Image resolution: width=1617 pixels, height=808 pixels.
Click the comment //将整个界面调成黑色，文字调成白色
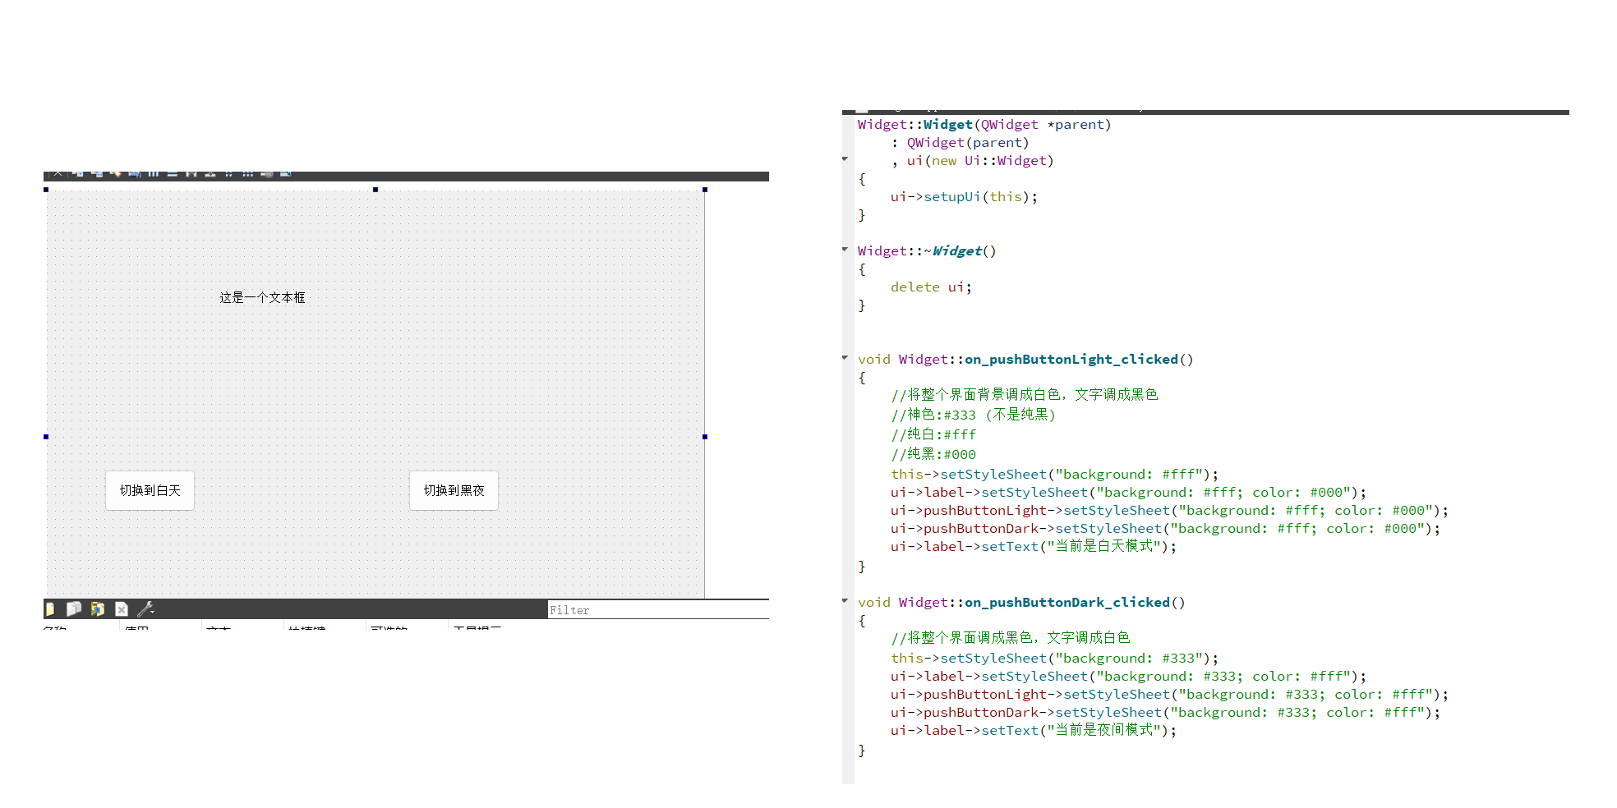[x=1011, y=637]
